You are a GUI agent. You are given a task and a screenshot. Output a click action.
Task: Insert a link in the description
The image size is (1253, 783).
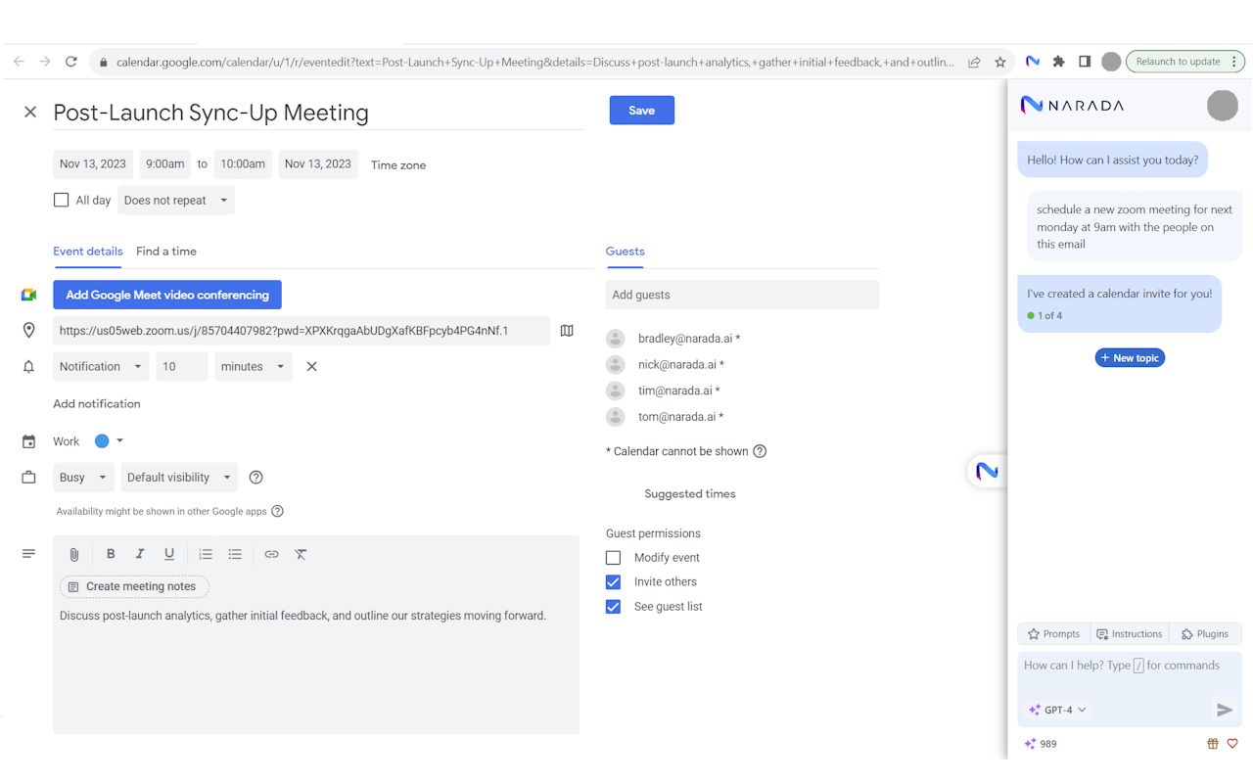271,554
